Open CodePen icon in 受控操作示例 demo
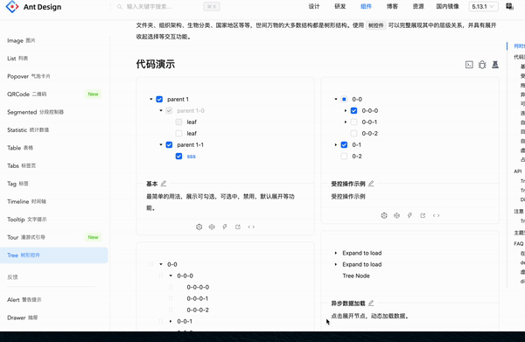 click(x=396, y=215)
